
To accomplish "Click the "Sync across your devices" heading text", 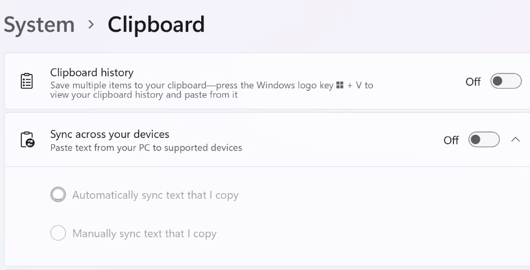I will 110,134.
